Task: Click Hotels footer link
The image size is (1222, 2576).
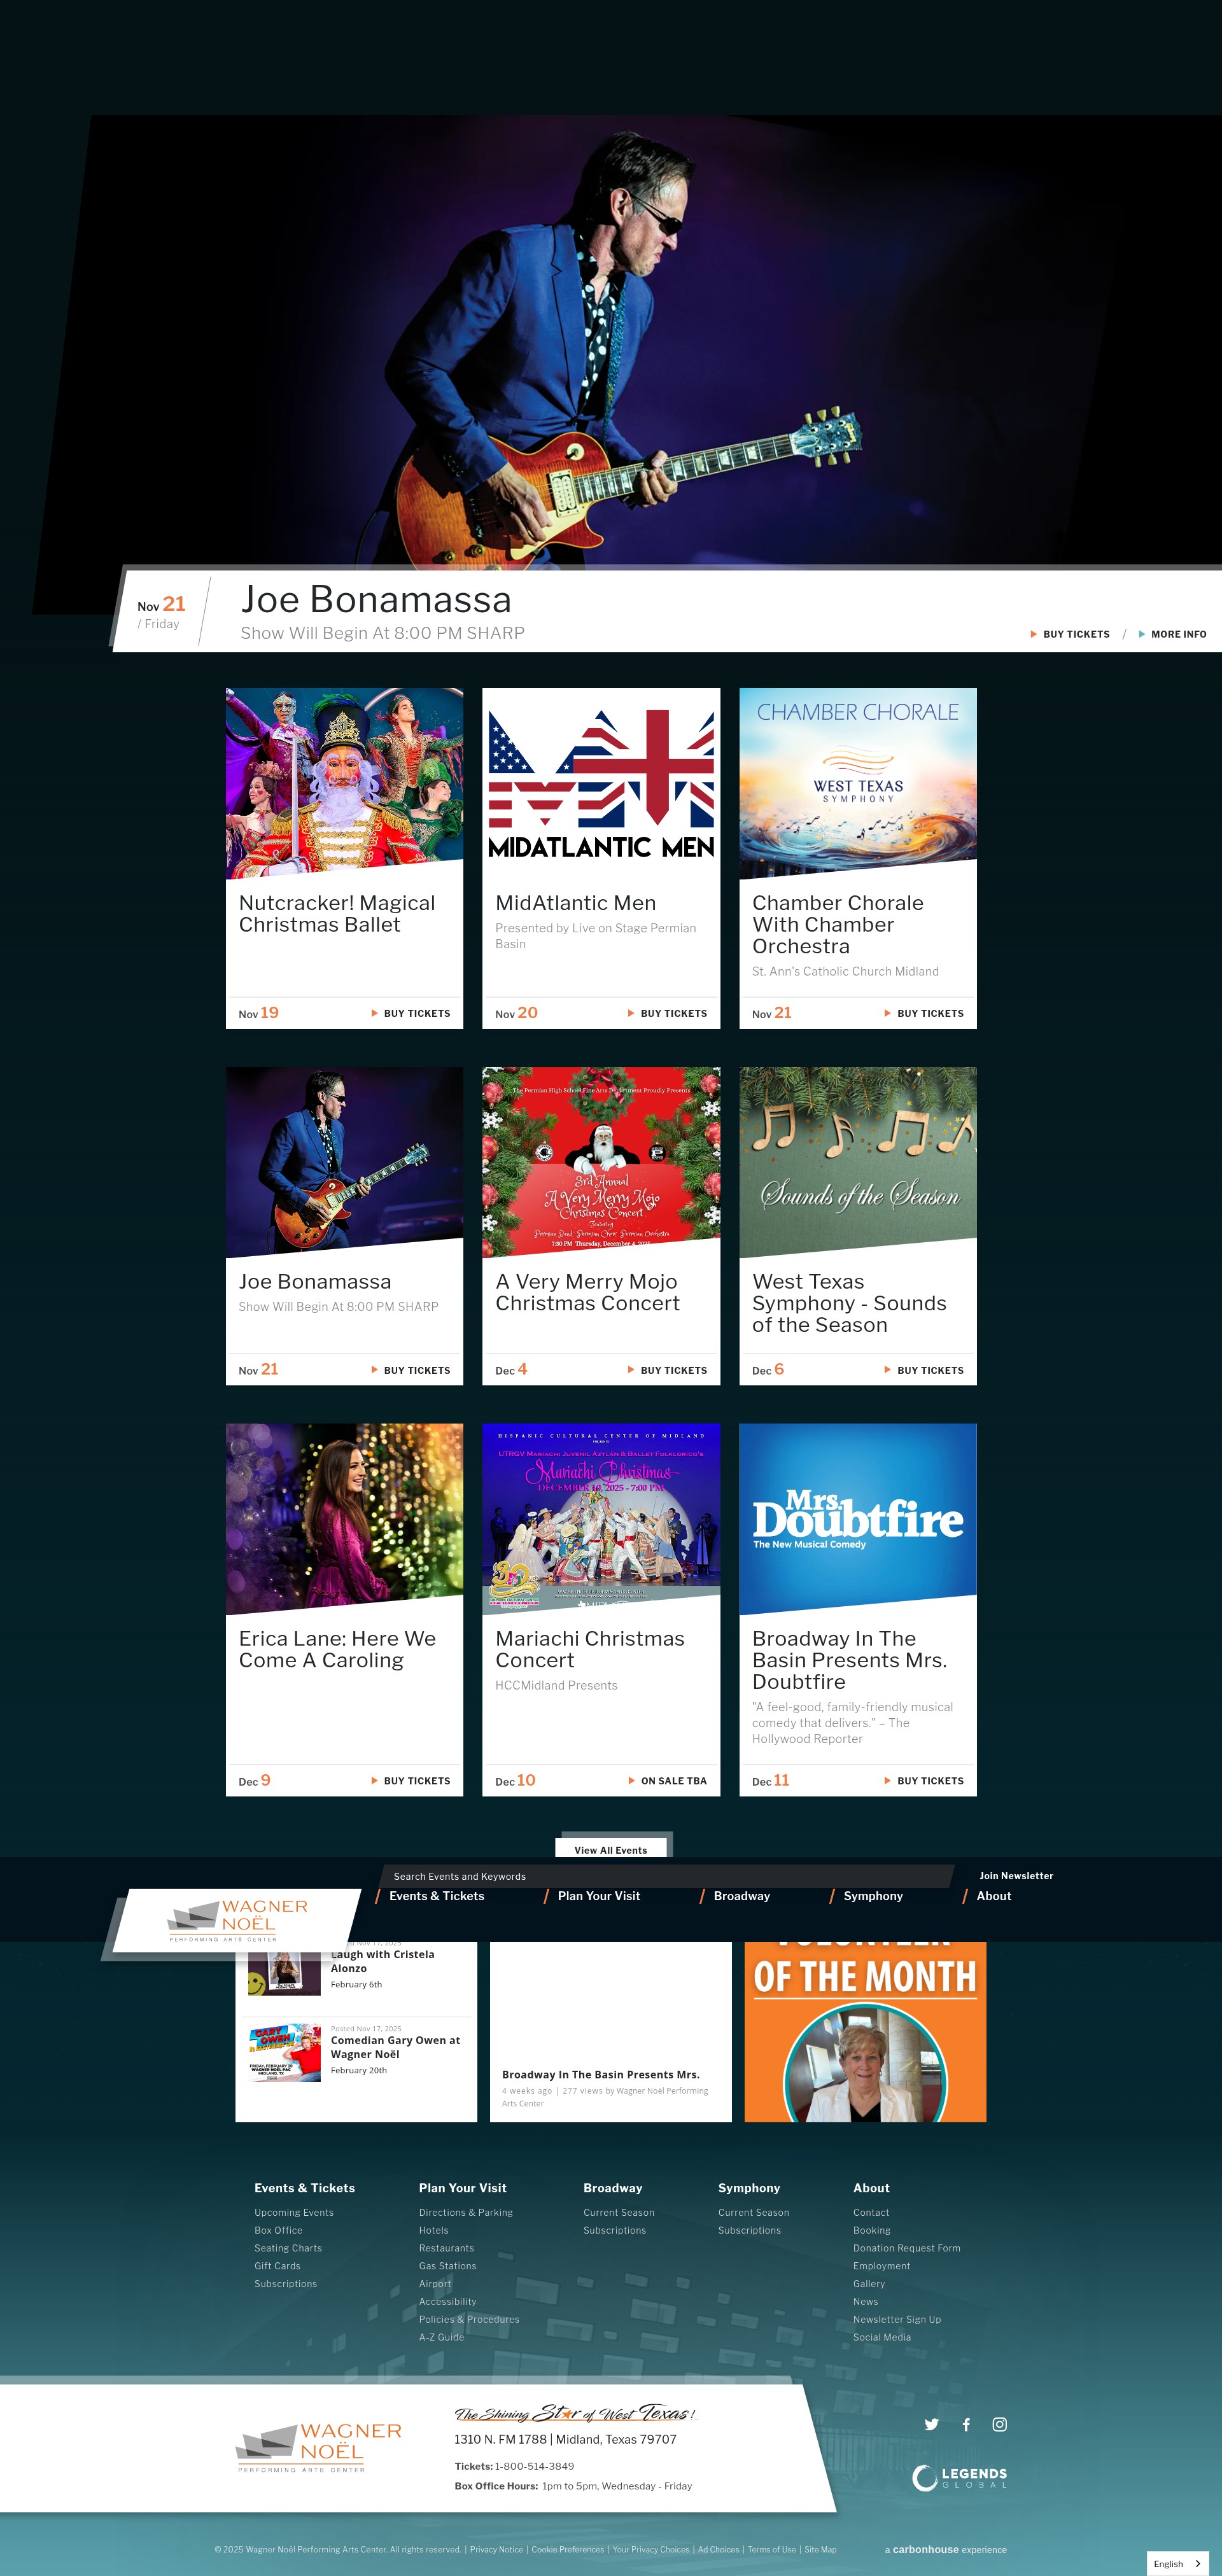Action: click(x=434, y=2230)
